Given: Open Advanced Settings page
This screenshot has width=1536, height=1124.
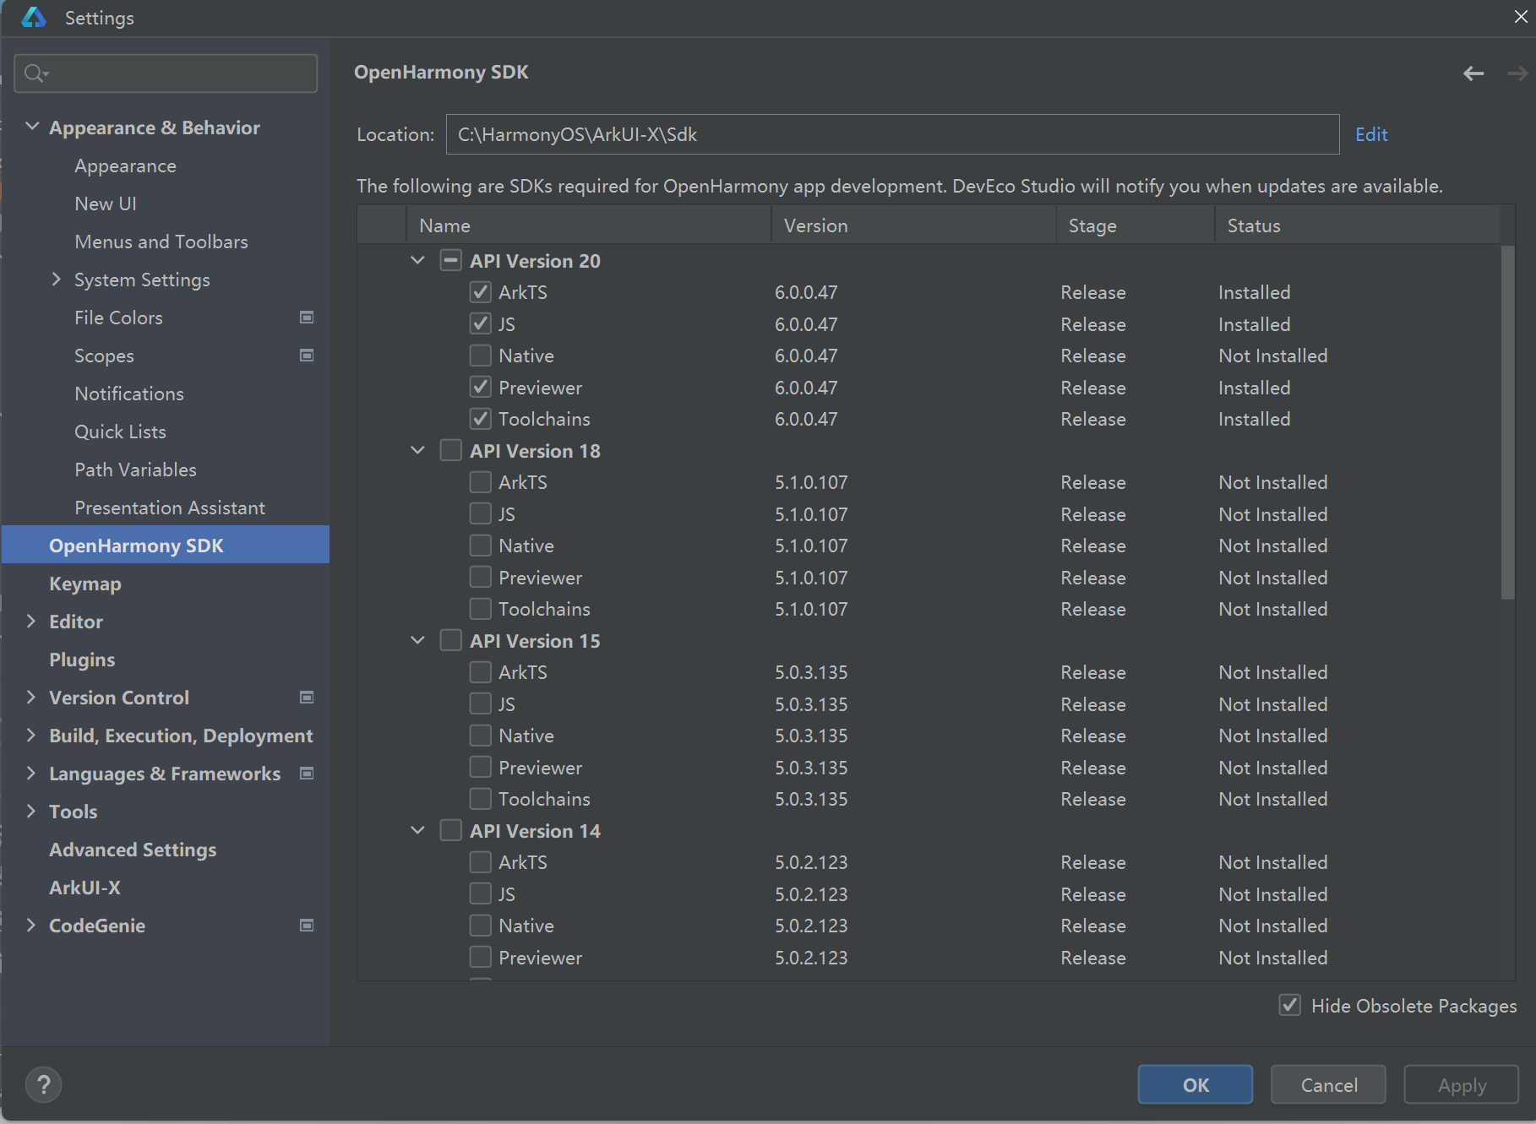Looking at the screenshot, I should (133, 850).
